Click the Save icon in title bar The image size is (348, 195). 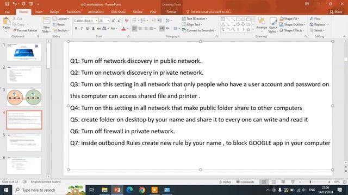pos(7,4)
